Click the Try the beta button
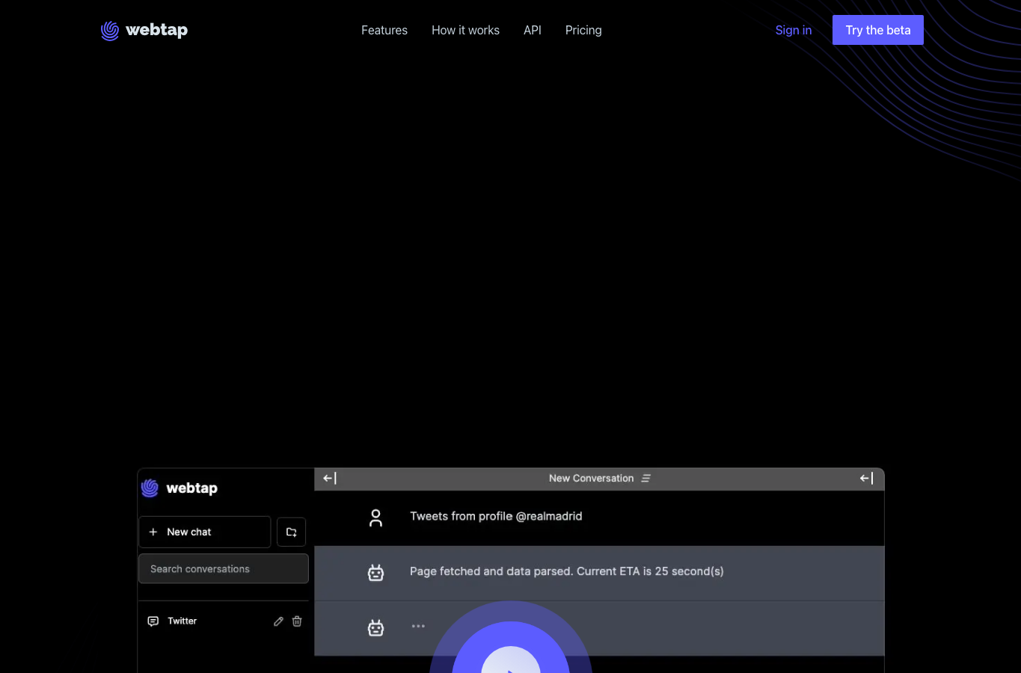This screenshot has height=673, width=1021. click(x=878, y=30)
